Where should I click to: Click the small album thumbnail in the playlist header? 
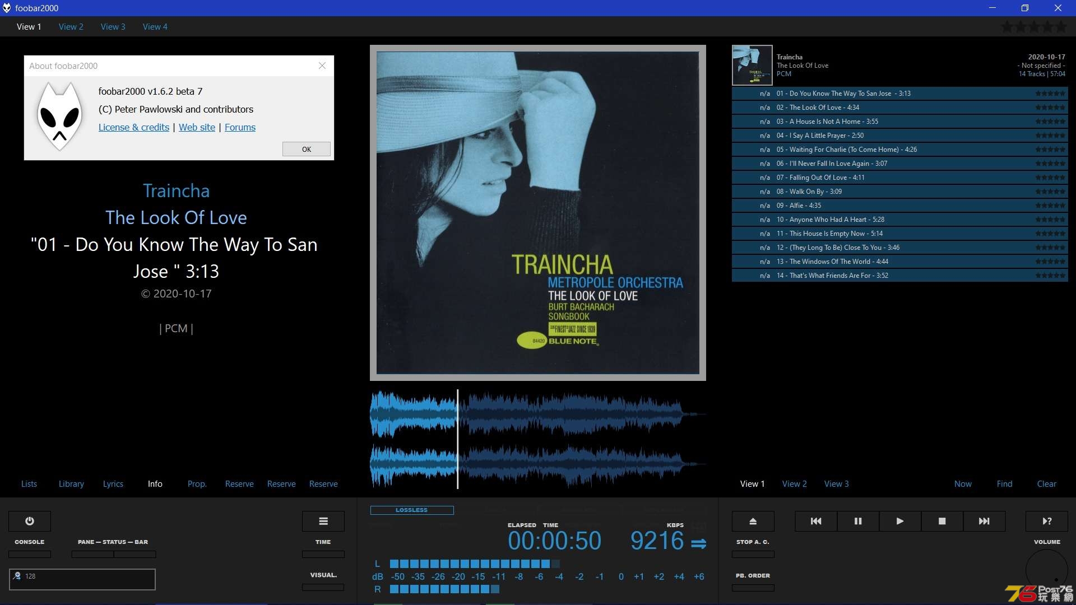pos(752,65)
